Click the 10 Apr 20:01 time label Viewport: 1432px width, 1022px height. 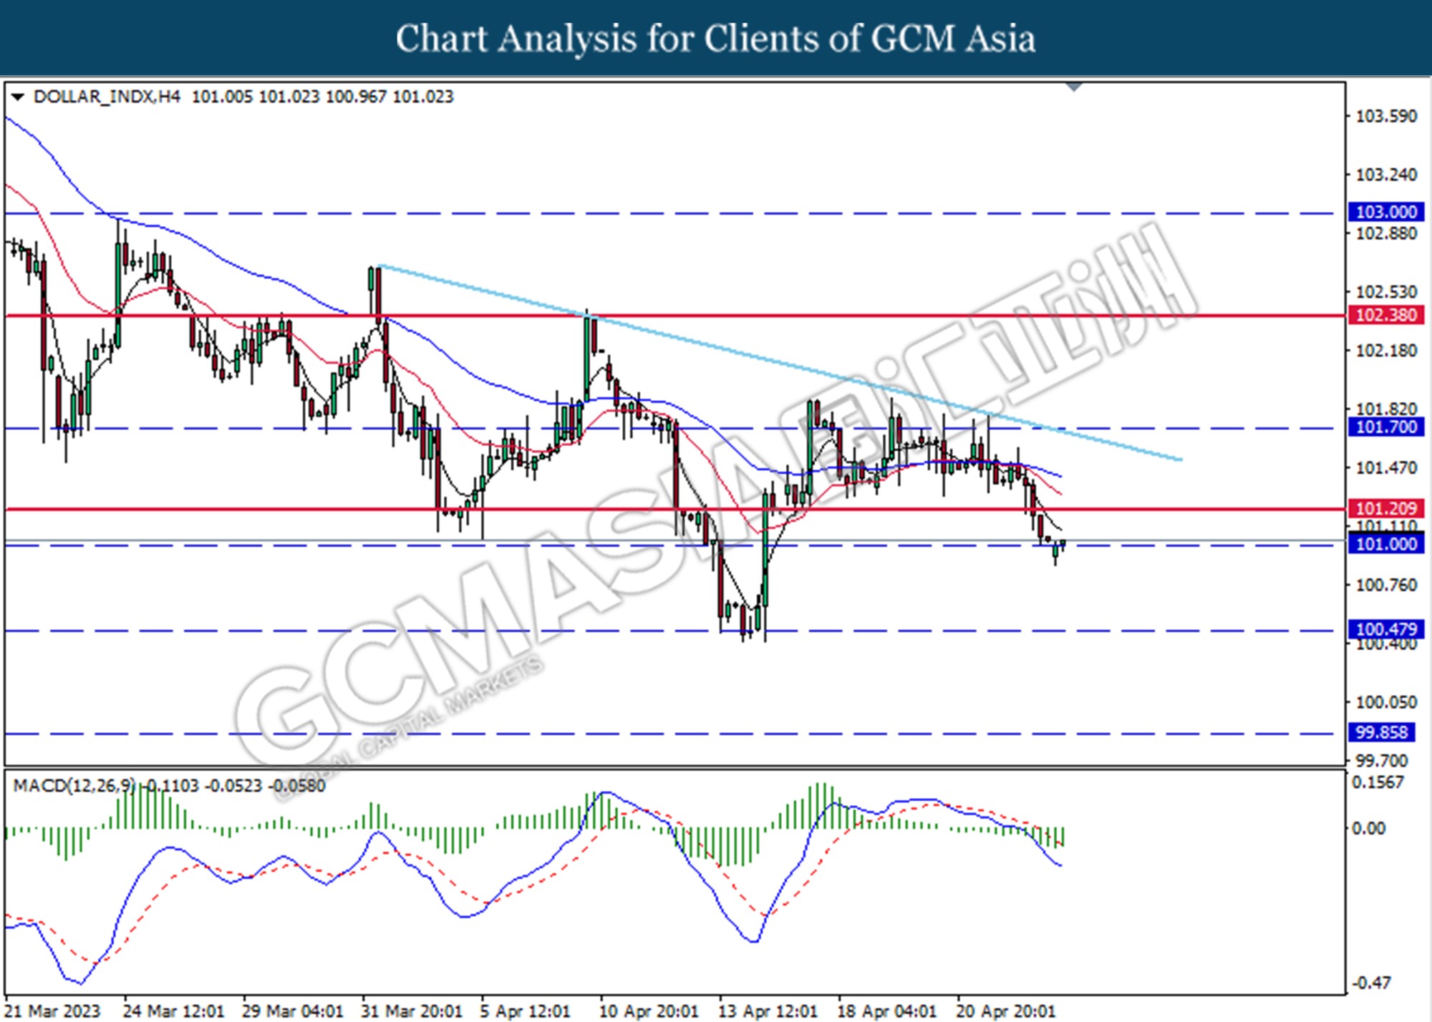649,1011
